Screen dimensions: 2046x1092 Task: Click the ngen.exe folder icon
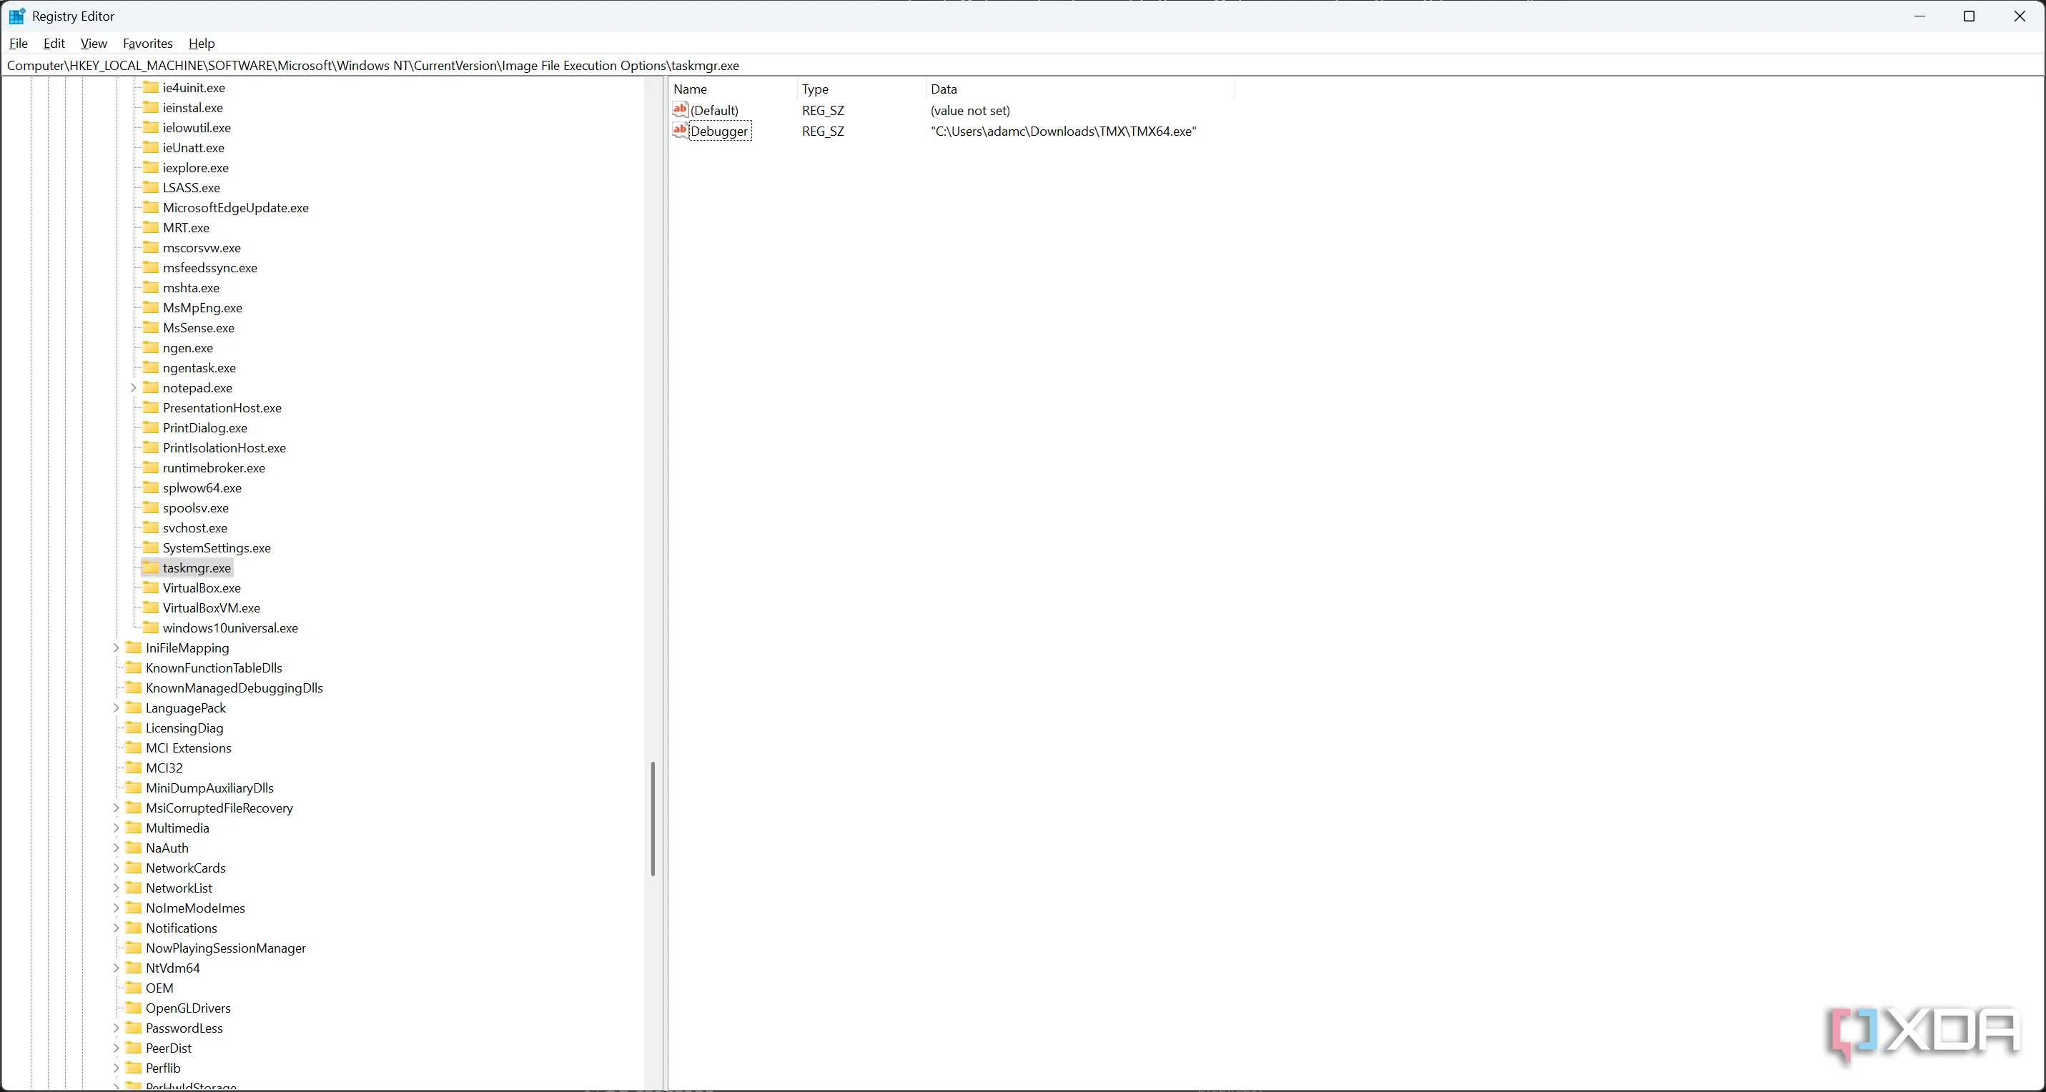(x=150, y=347)
